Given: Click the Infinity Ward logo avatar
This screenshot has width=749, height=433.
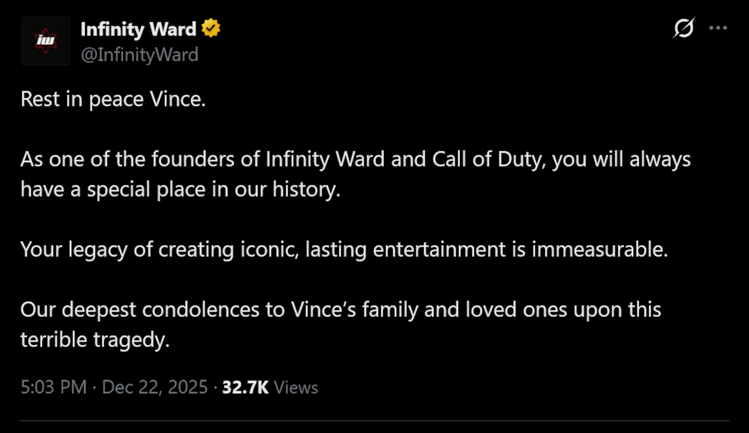Looking at the screenshot, I should pos(45,41).
